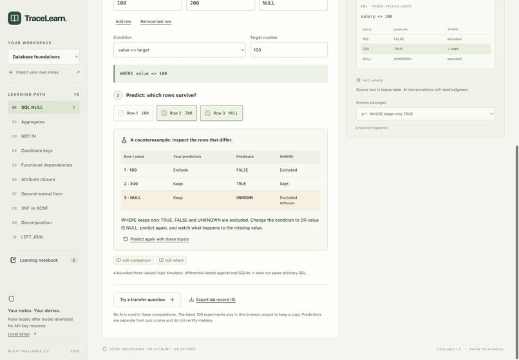The height and width of the screenshot is (360, 519).
Task: Click the Learning notebook pencil icon
Action: coord(13,260)
